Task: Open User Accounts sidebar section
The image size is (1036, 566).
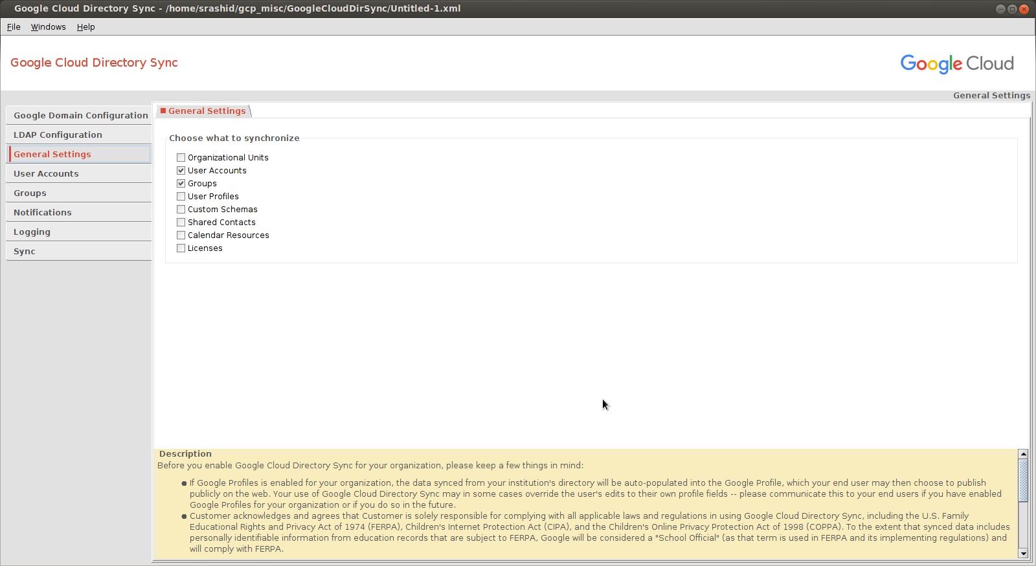Action: (79, 173)
